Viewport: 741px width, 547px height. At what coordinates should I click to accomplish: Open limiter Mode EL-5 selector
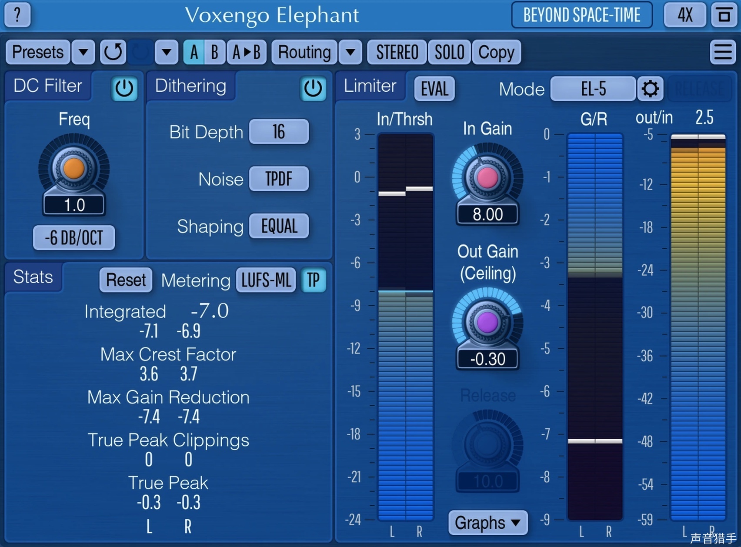593,89
